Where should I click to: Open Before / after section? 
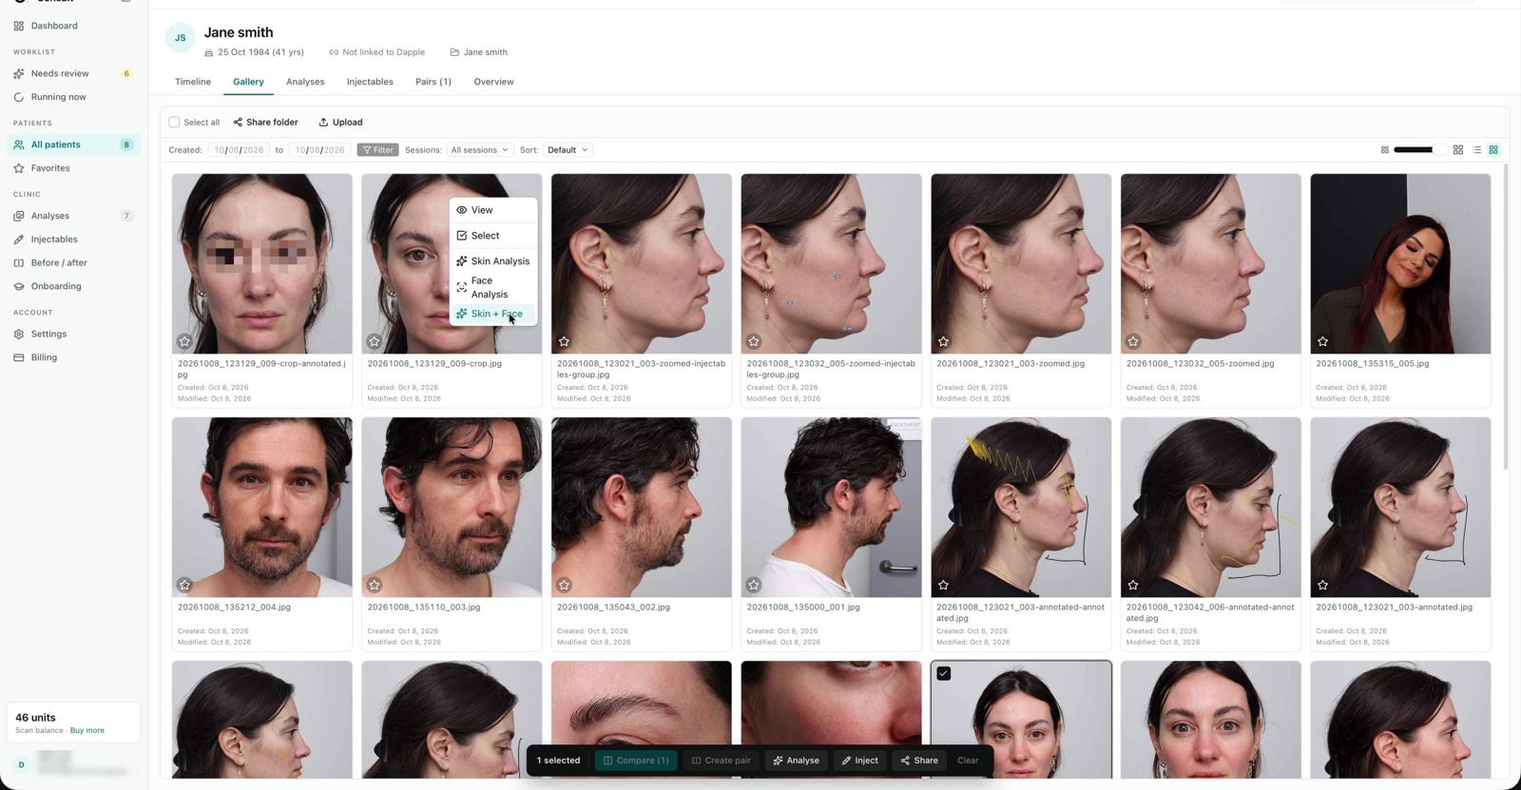pos(59,262)
